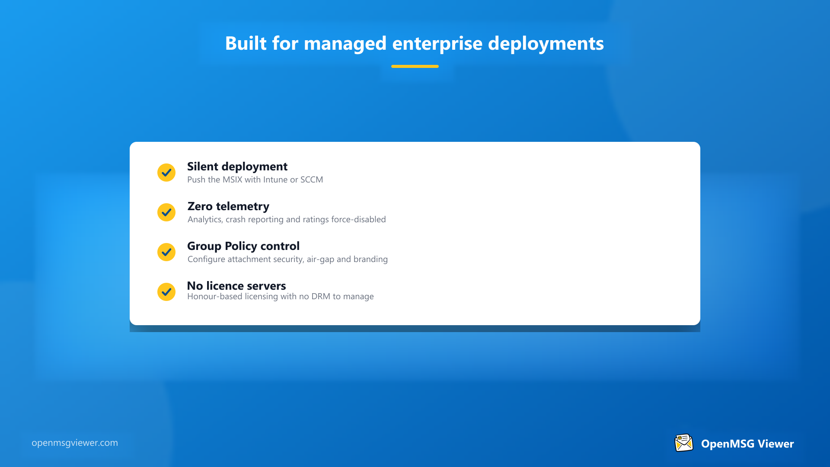This screenshot has height=467, width=830.
Task: Select the 'No licence servers' title
Action: click(236, 286)
